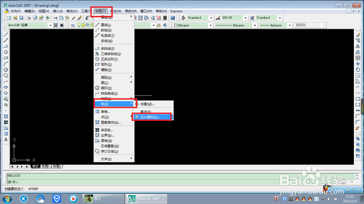Click the Erase tool in the right toolbar
This screenshot has height=204, width=364.
tap(358, 34)
